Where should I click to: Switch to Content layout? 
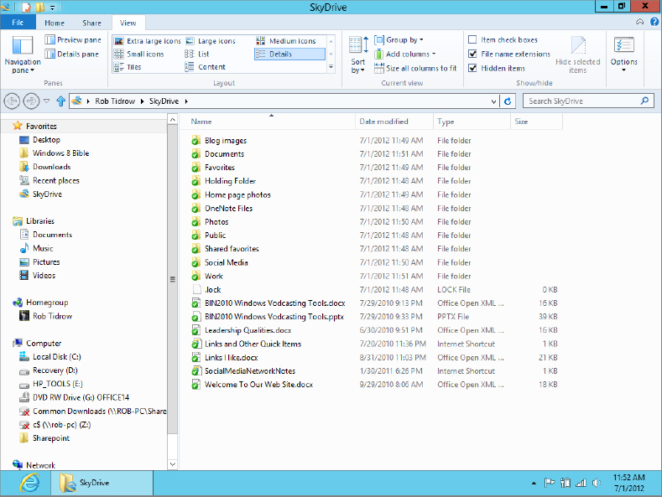pyautogui.click(x=206, y=67)
